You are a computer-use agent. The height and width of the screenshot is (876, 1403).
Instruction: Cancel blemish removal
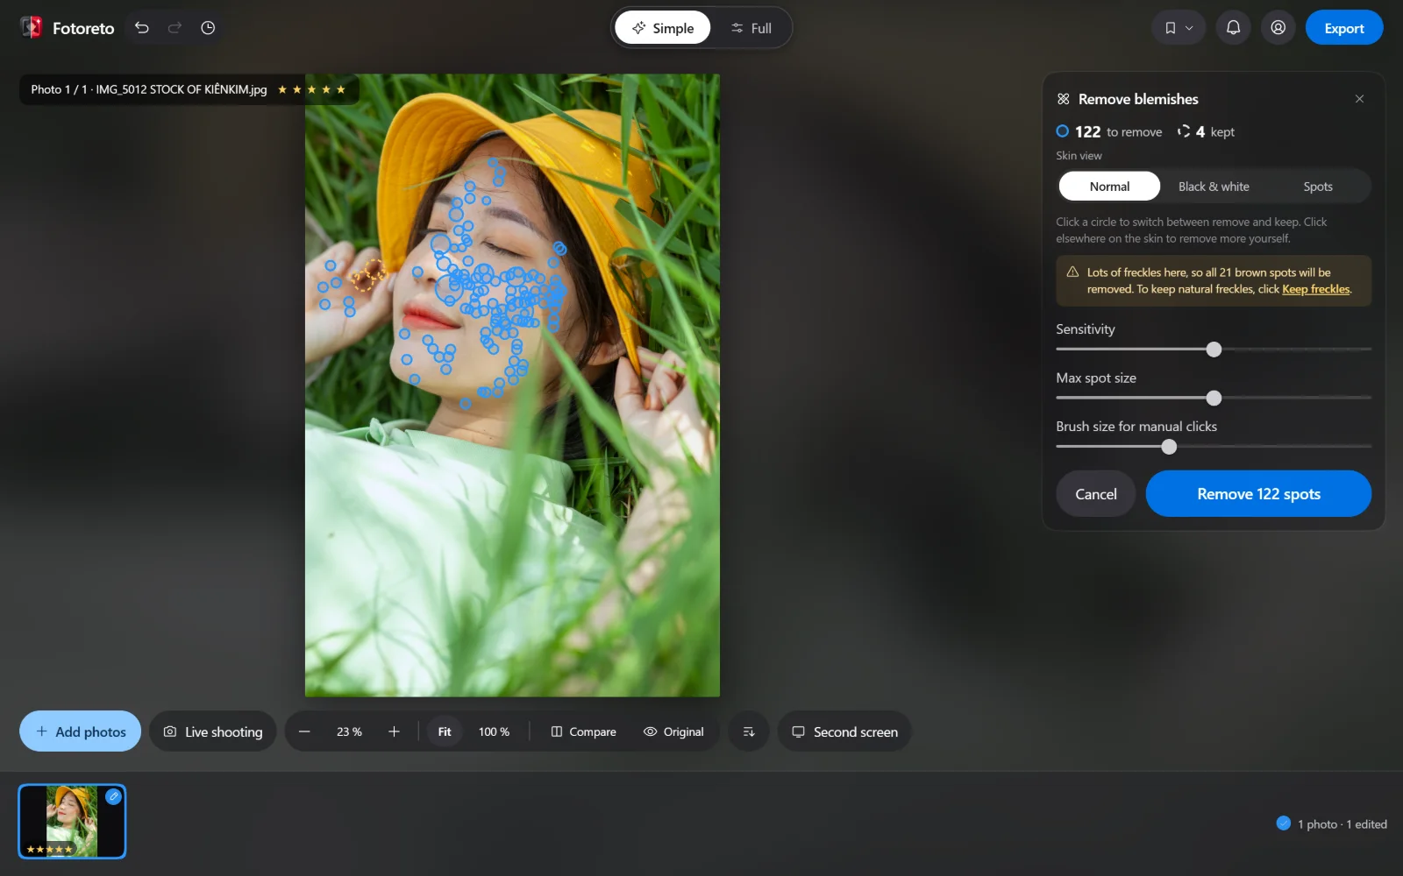pyautogui.click(x=1096, y=494)
